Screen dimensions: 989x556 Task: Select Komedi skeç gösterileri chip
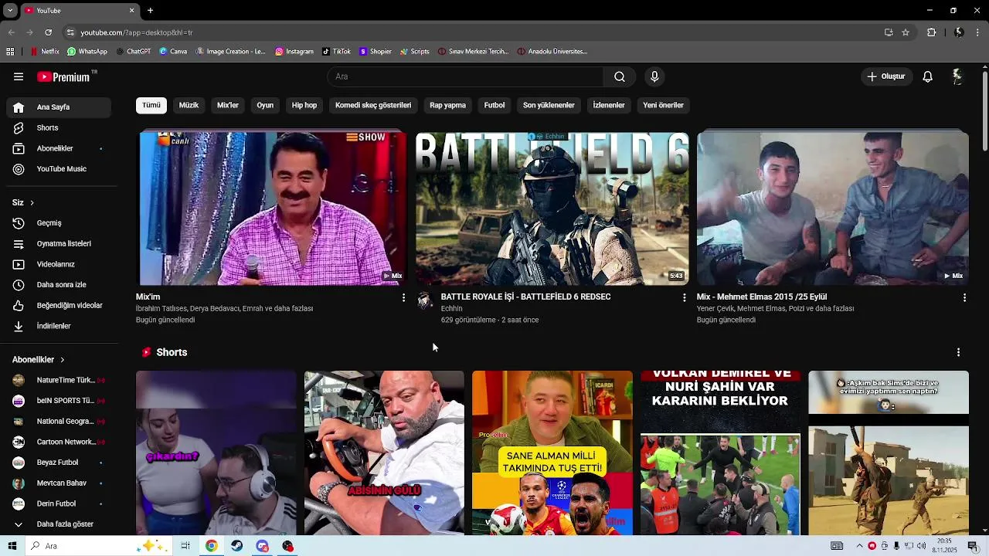click(373, 105)
